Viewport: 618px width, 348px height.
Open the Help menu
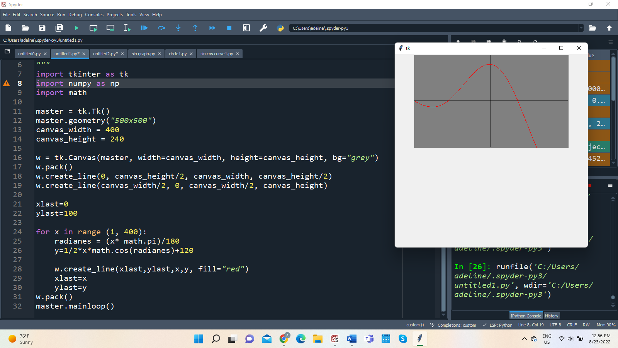coord(157,15)
